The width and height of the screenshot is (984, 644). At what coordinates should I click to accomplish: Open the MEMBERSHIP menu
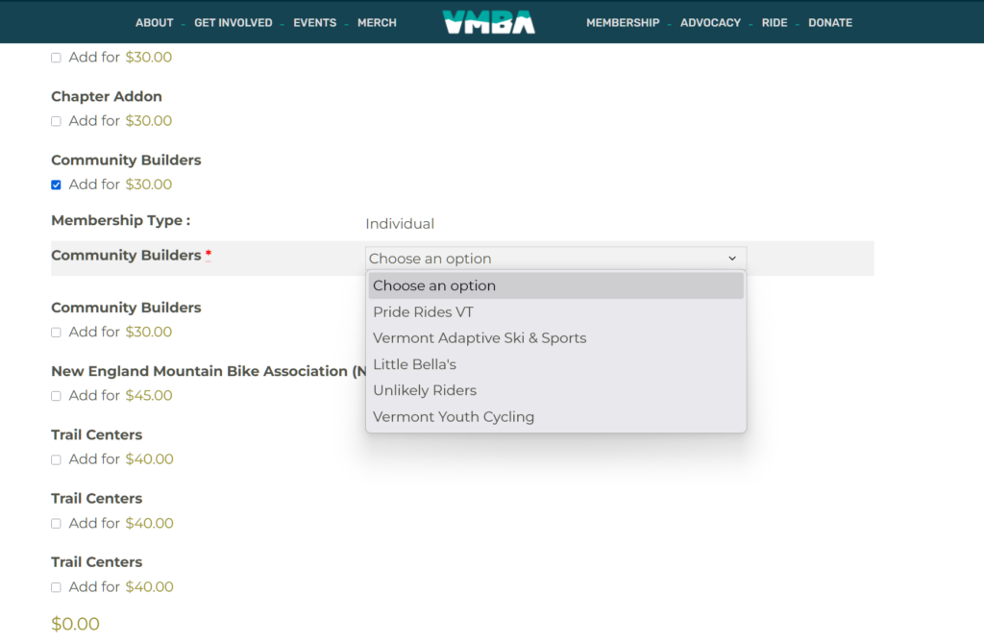coord(623,23)
